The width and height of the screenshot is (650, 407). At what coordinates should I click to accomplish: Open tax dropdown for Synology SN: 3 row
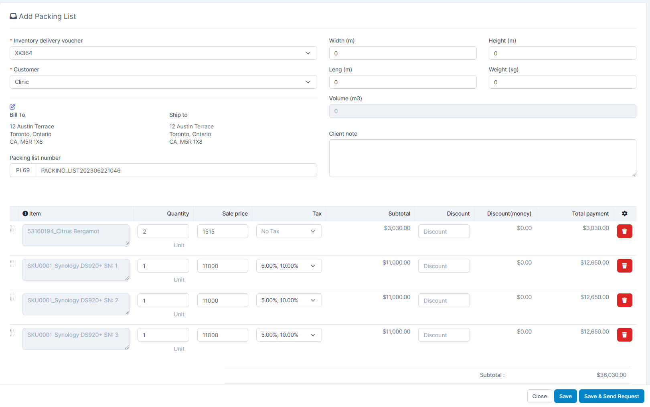(x=289, y=335)
